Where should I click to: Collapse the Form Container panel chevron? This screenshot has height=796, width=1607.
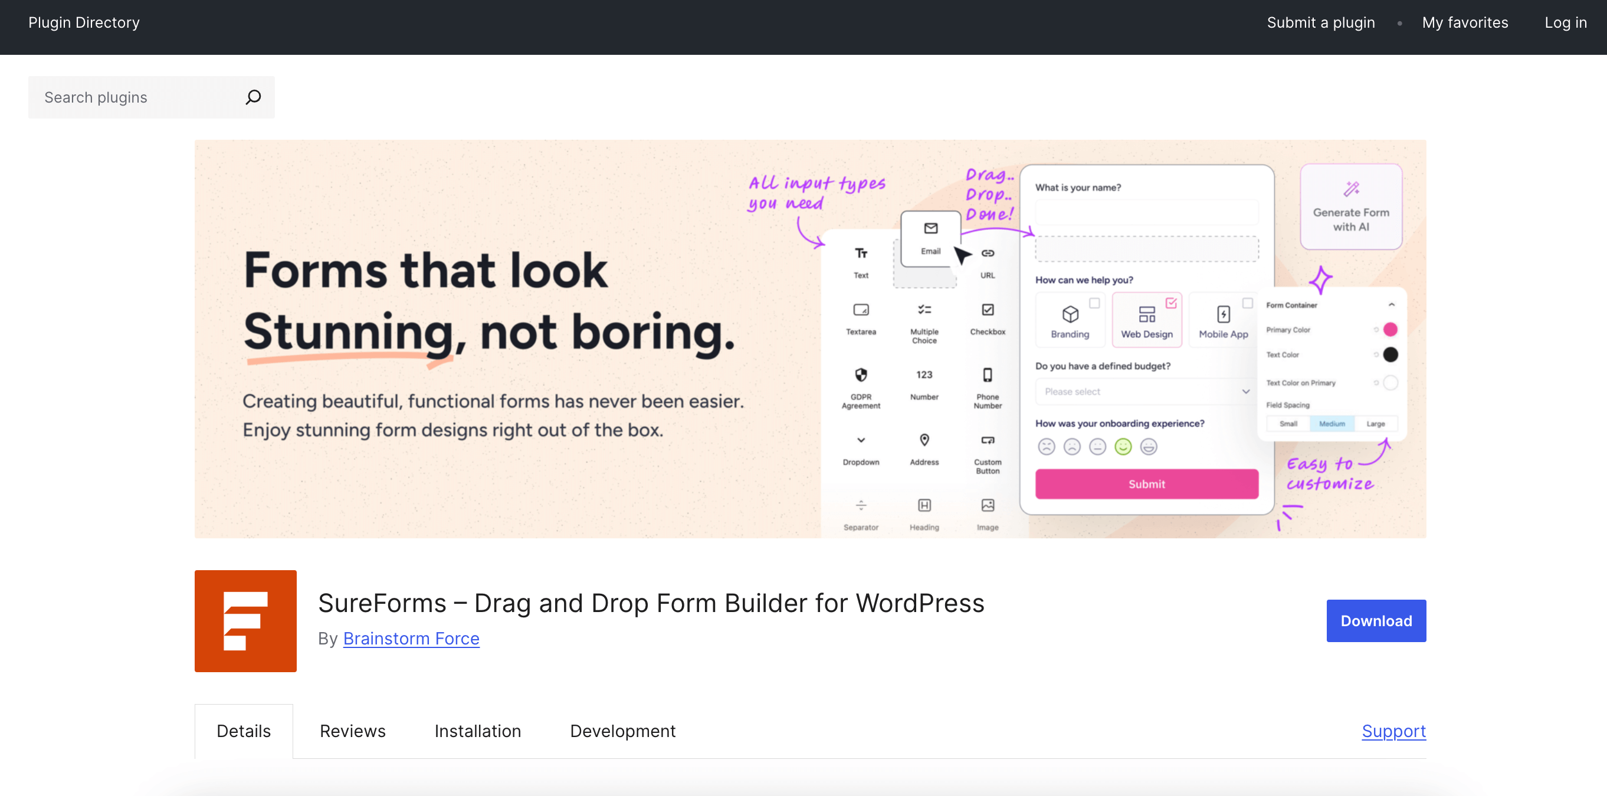(1391, 305)
